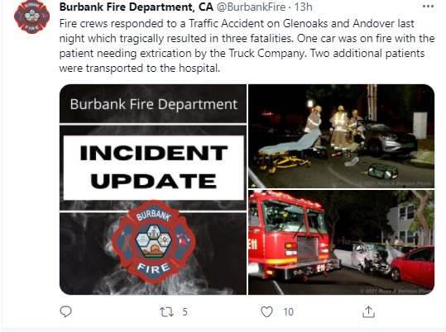Click the Burbank Fire Department image header text

pos(154,104)
